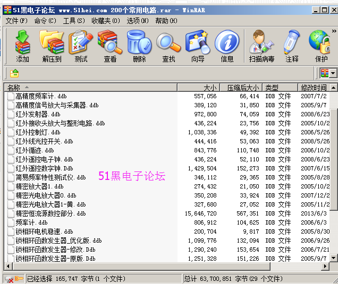Click the key password icon in status bar

coord(19,279)
